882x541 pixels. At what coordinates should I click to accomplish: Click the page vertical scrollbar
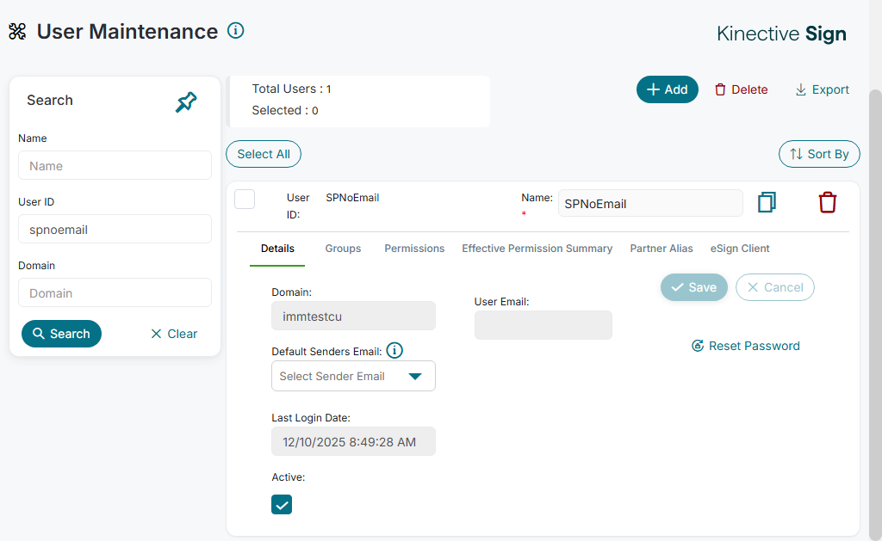[875, 301]
